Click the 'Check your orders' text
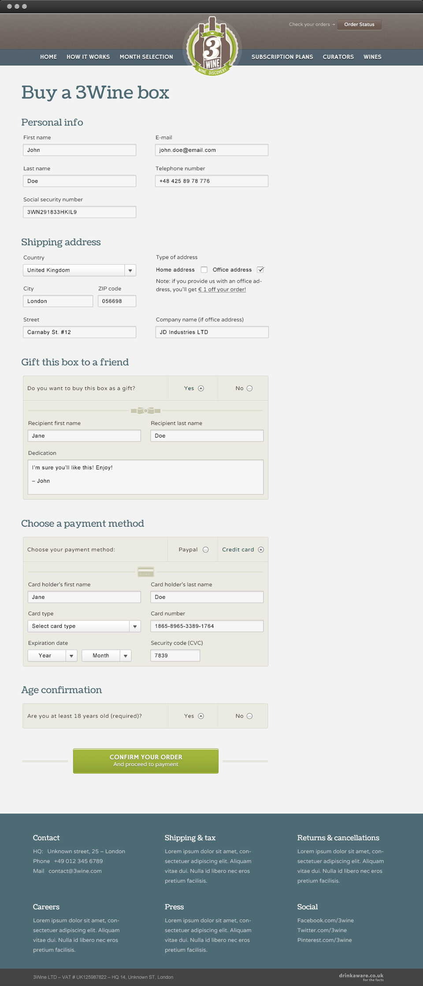 tap(309, 24)
